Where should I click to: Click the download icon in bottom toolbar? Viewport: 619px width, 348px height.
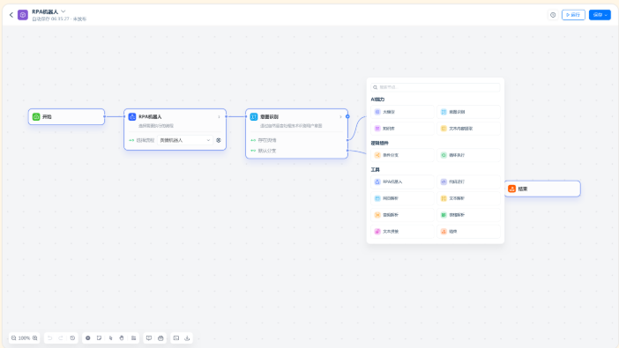(187, 338)
